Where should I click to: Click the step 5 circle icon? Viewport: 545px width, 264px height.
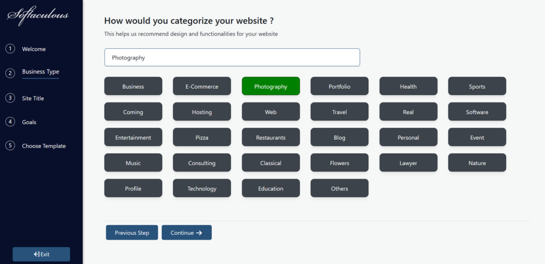coord(10,146)
